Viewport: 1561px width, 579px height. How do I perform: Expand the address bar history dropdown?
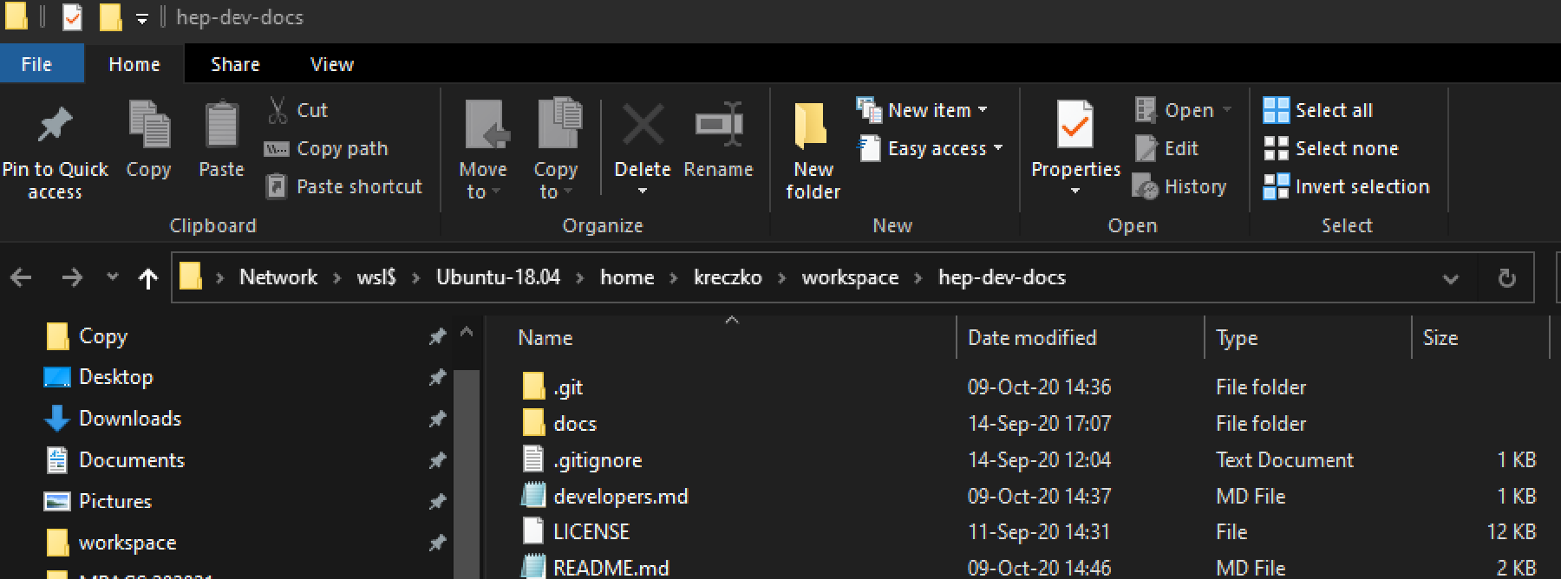point(1450,278)
